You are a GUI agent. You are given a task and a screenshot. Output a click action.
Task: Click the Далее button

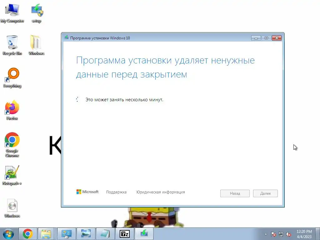pos(265,193)
